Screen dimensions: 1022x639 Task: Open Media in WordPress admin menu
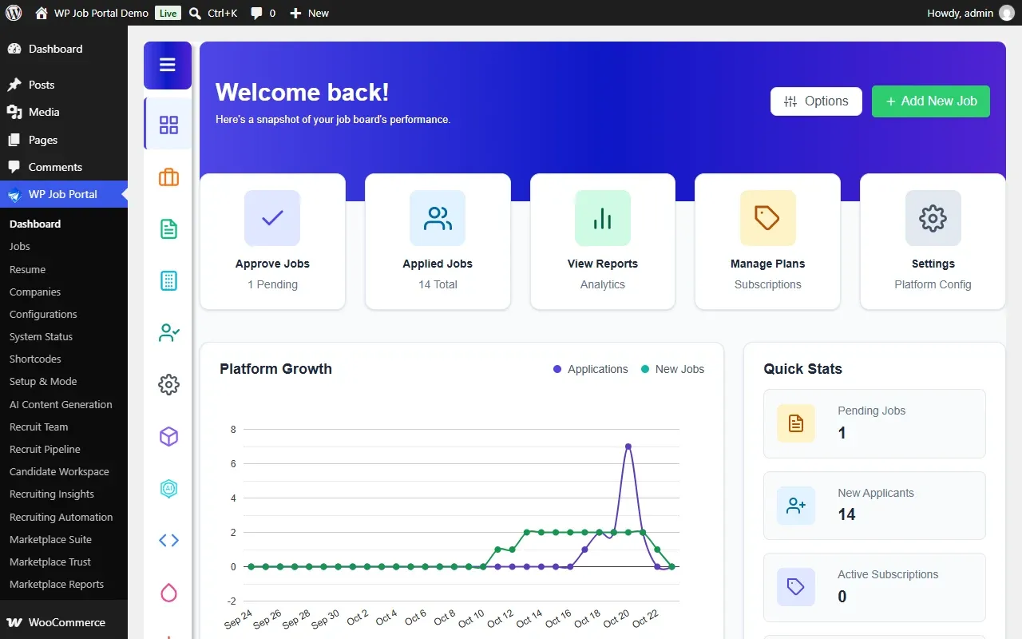64,112
